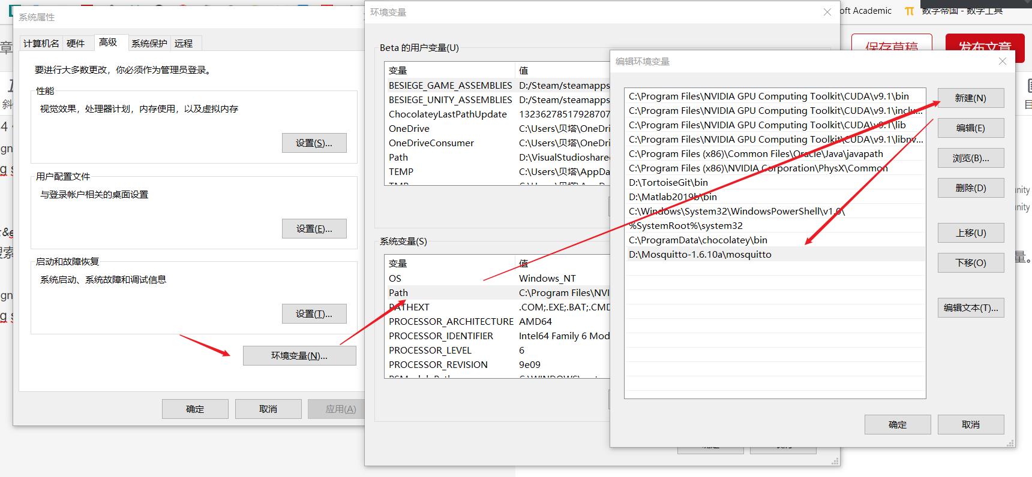Click 上移(U) to move entry up
This screenshot has width=1032, height=477.
(971, 233)
